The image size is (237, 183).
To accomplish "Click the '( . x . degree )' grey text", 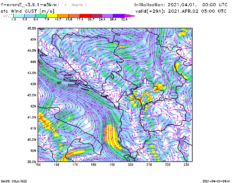I will tap(72, 5).
